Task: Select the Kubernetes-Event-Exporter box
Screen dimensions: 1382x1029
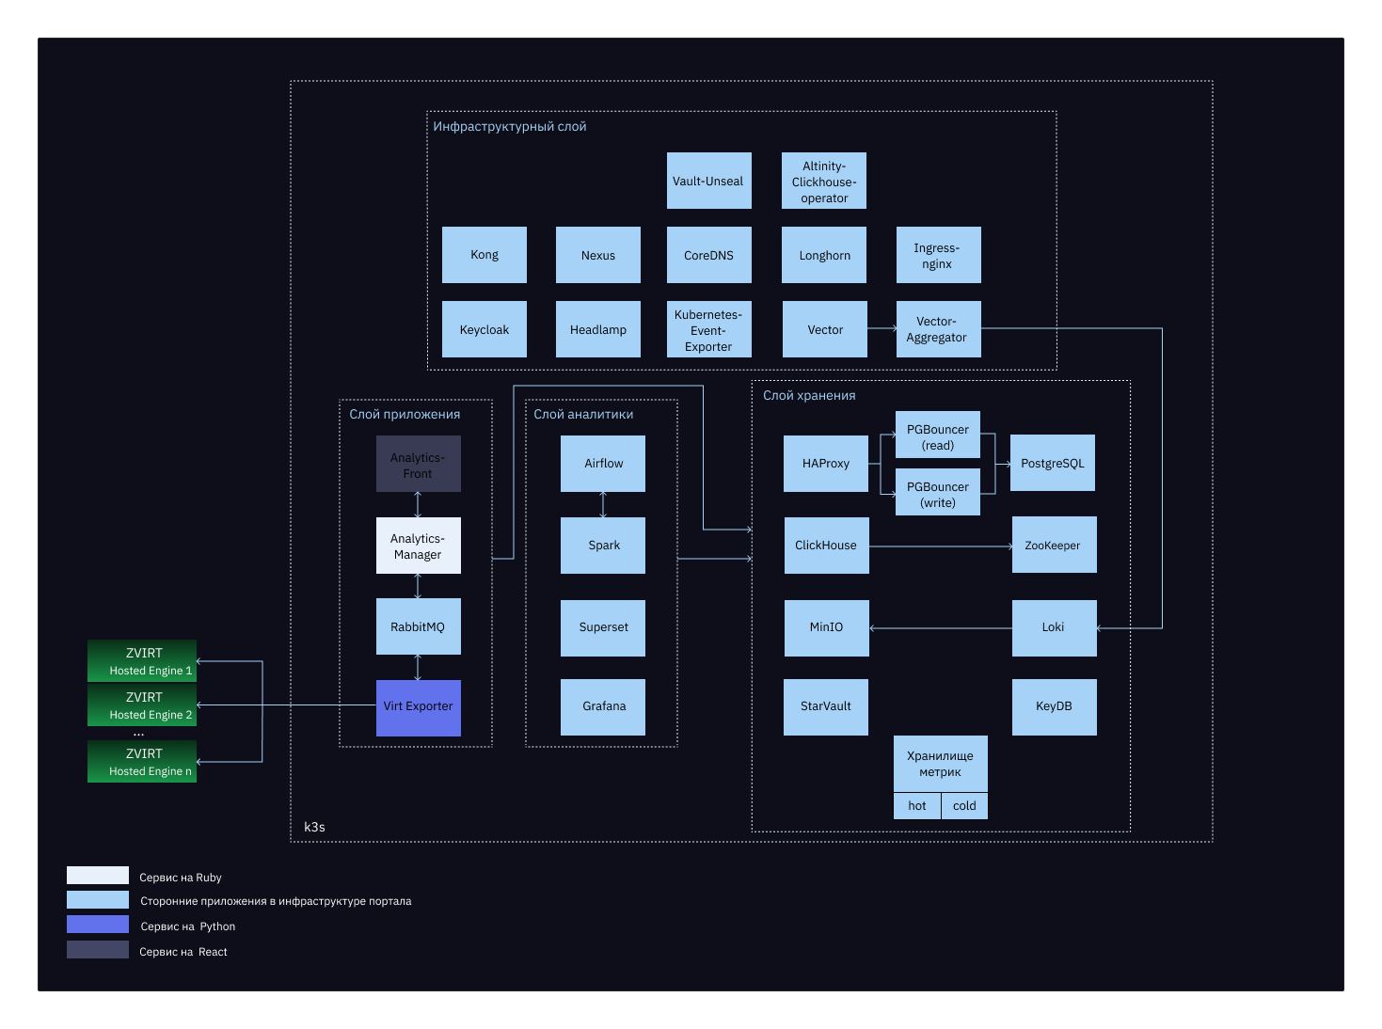Action: [x=708, y=329]
